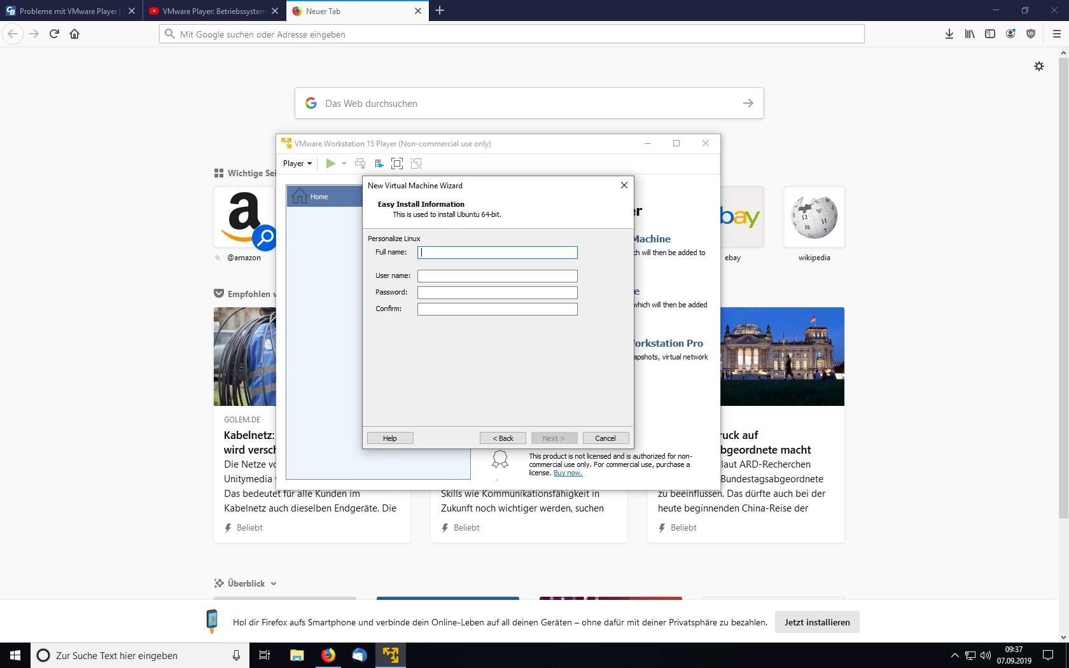Open Thunderbird from the taskbar
This screenshot has width=1069, height=668.
coord(360,655)
